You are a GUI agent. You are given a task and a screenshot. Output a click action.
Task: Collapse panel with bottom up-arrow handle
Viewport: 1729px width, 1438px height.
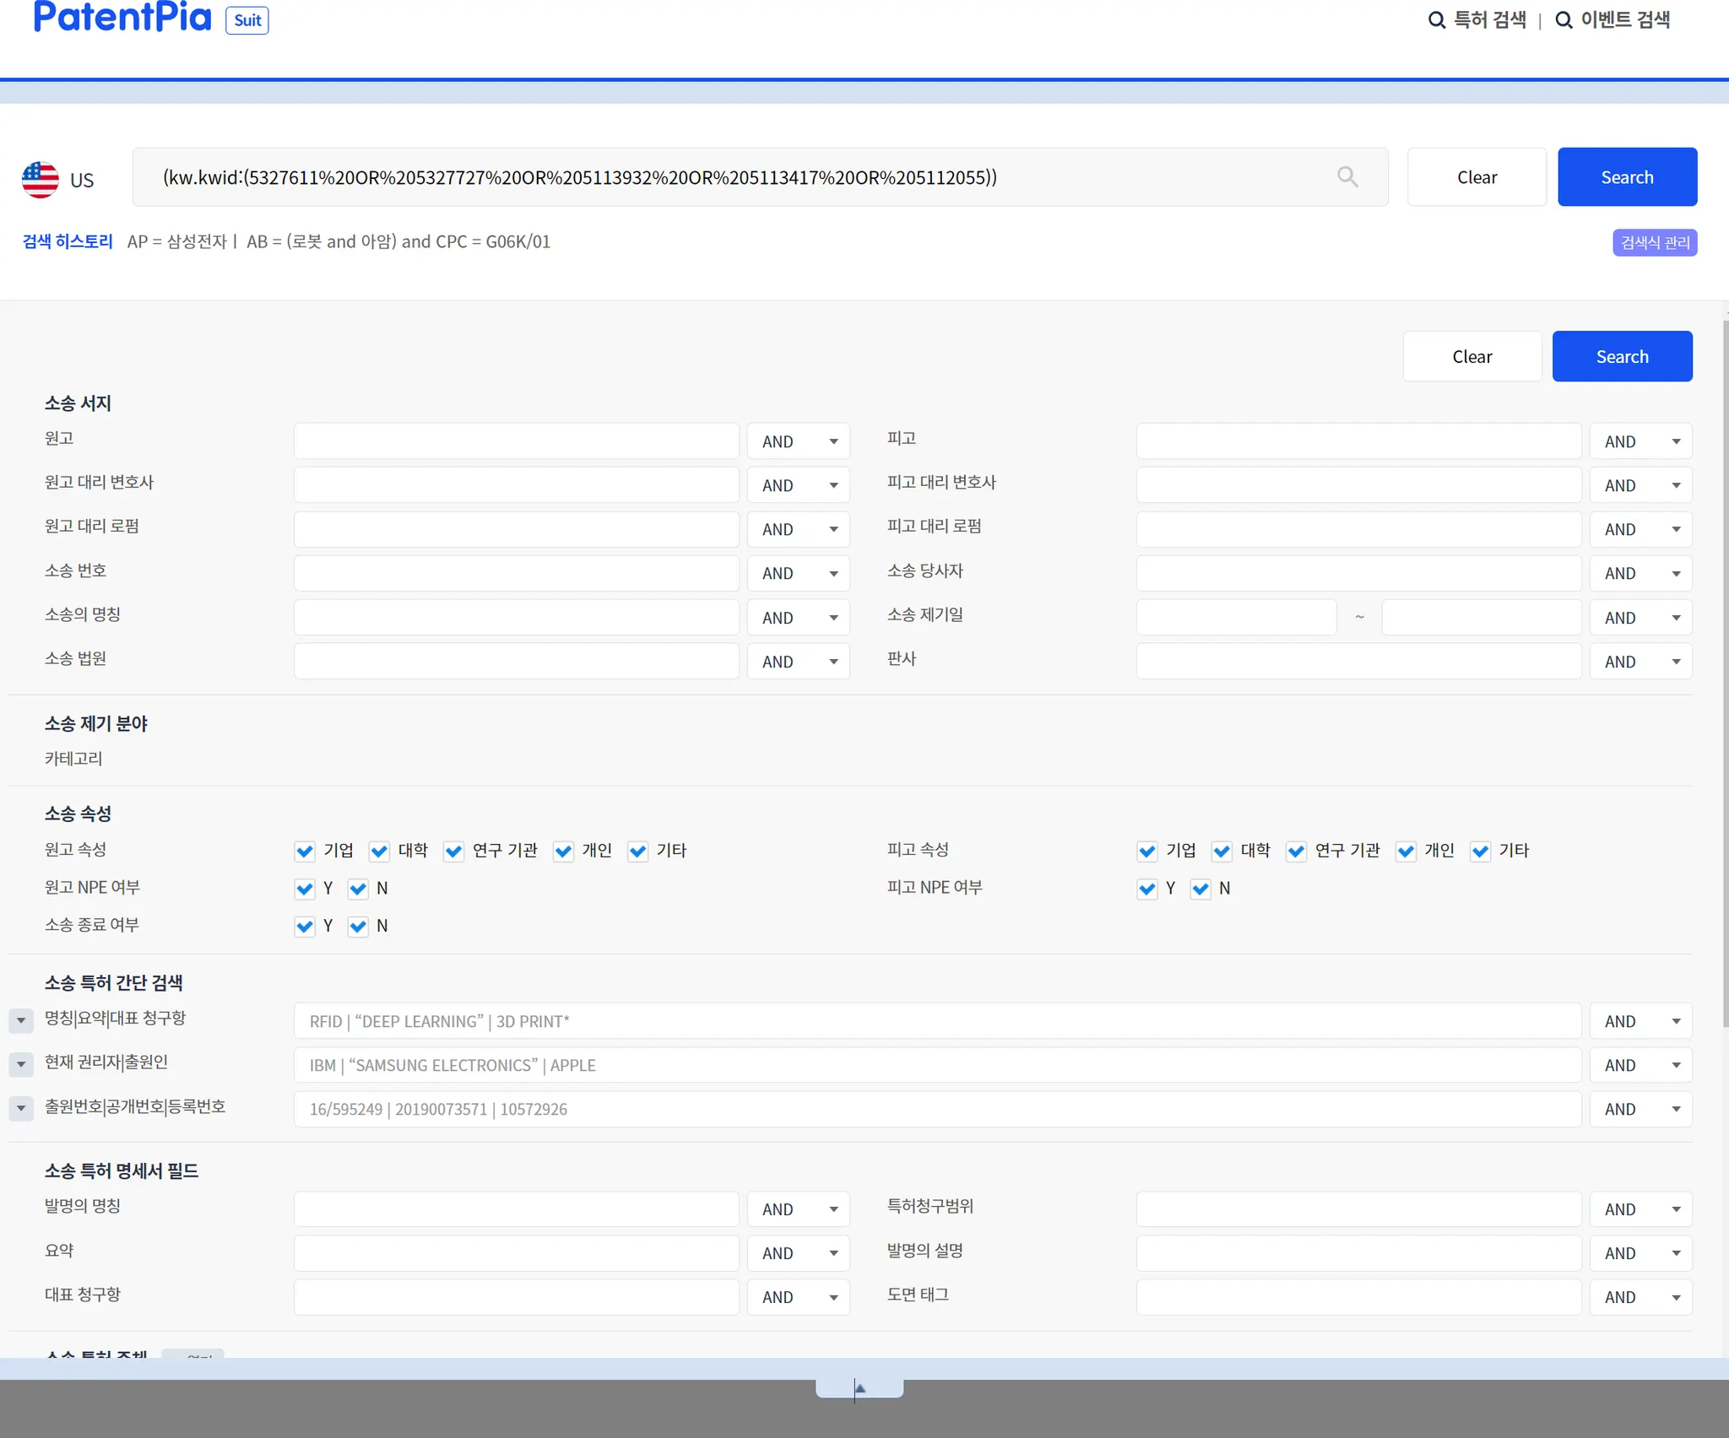point(859,1388)
